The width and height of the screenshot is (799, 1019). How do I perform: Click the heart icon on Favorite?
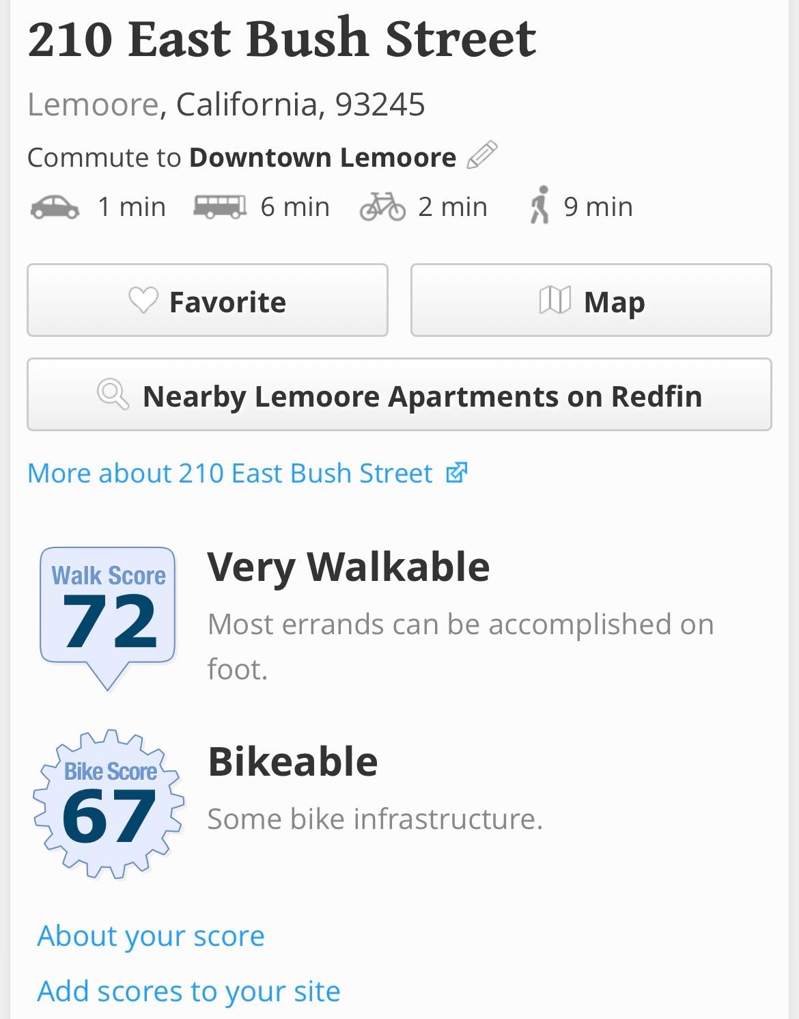point(143,301)
